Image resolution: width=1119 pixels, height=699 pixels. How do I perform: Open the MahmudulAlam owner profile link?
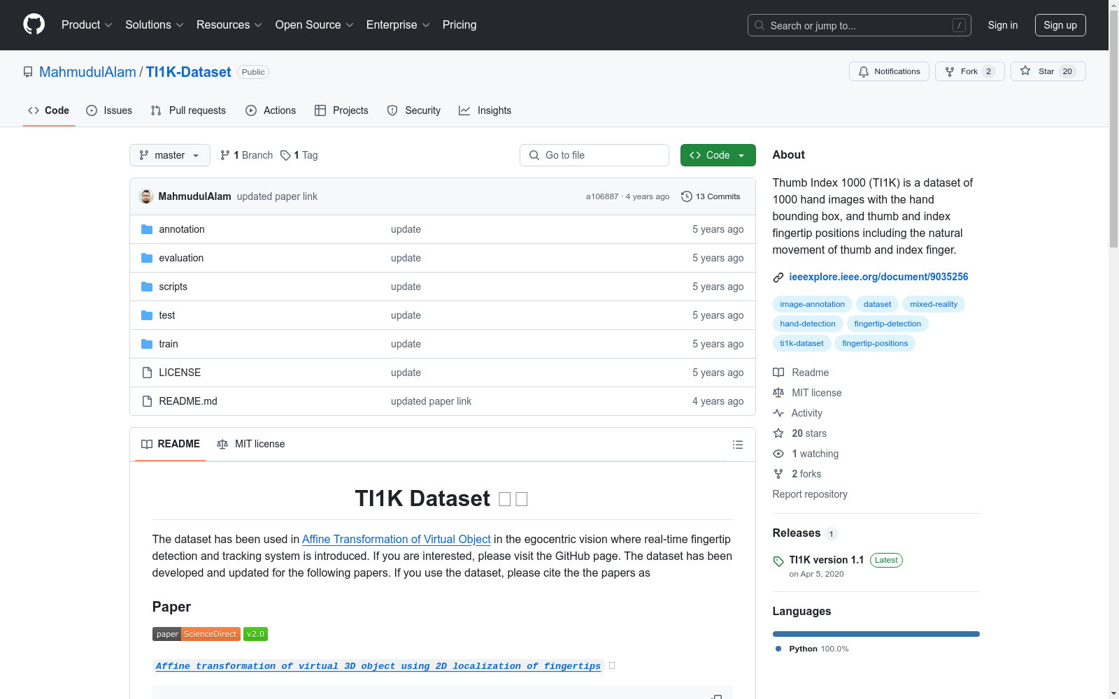87,72
